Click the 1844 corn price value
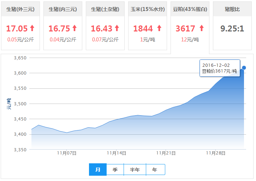Image resolution: width=256 pixels, height=181 pixels. coord(143,28)
